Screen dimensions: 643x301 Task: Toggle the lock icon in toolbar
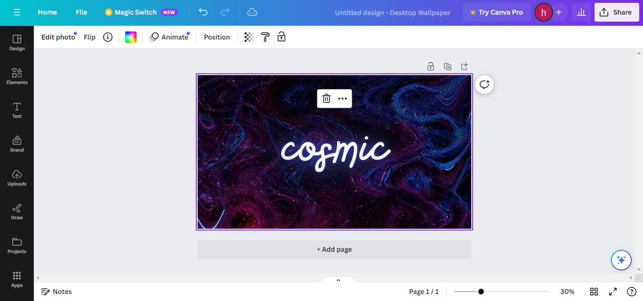[x=281, y=37]
